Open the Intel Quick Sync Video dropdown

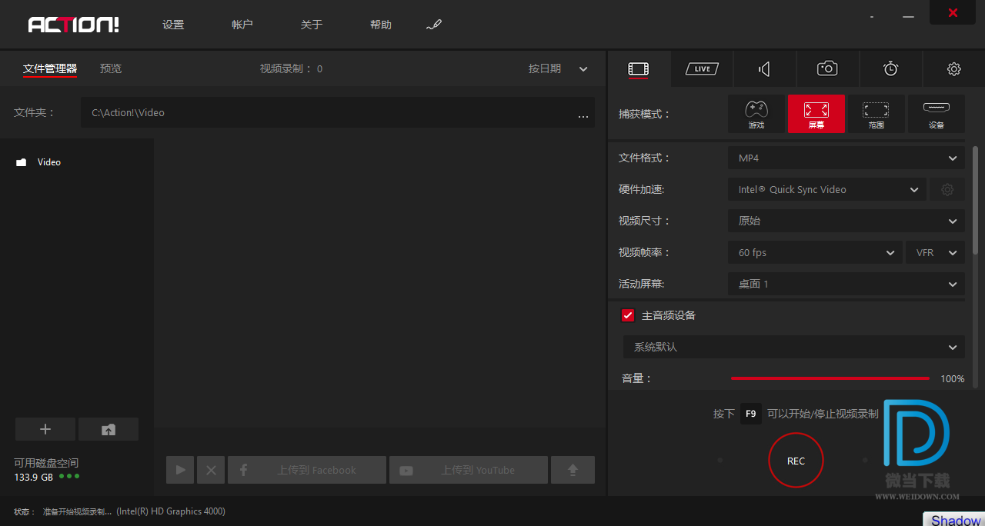pyautogui.click(x=826, y=189)
